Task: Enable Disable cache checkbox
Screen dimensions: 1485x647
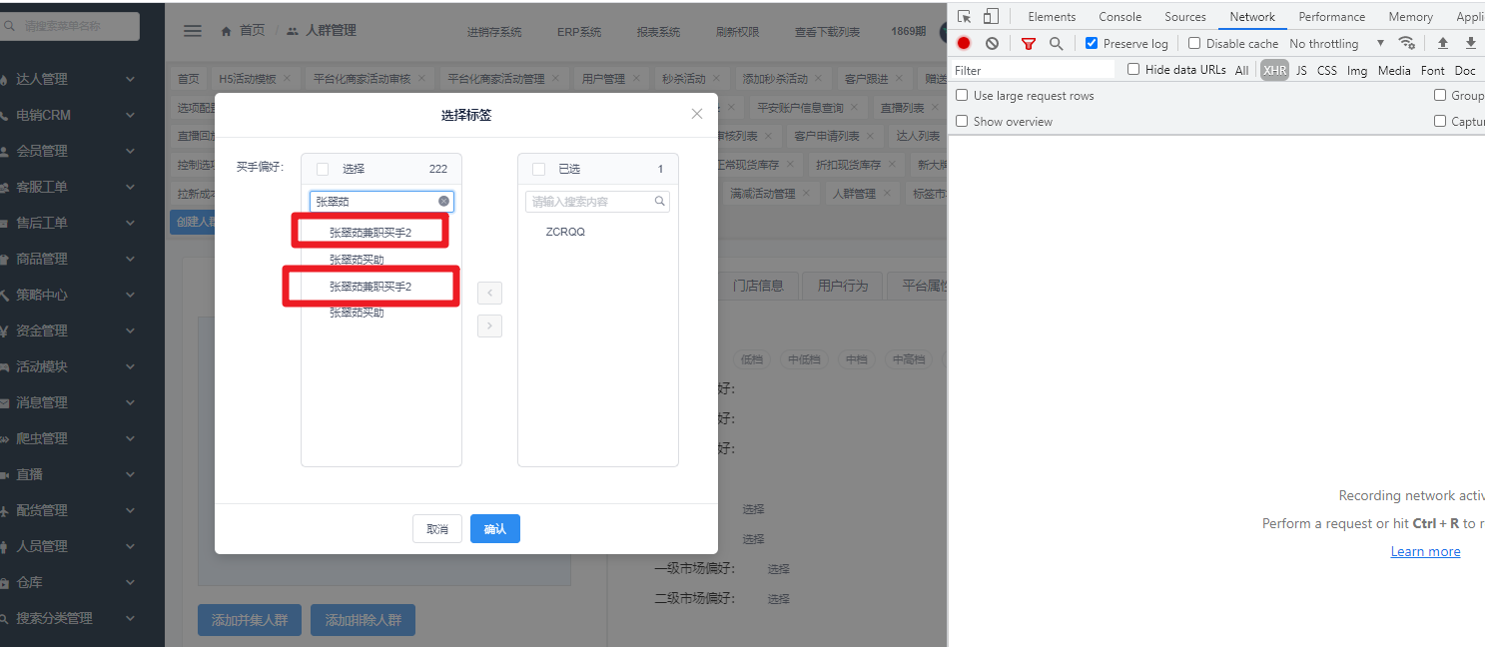Action: [1194, 43]
